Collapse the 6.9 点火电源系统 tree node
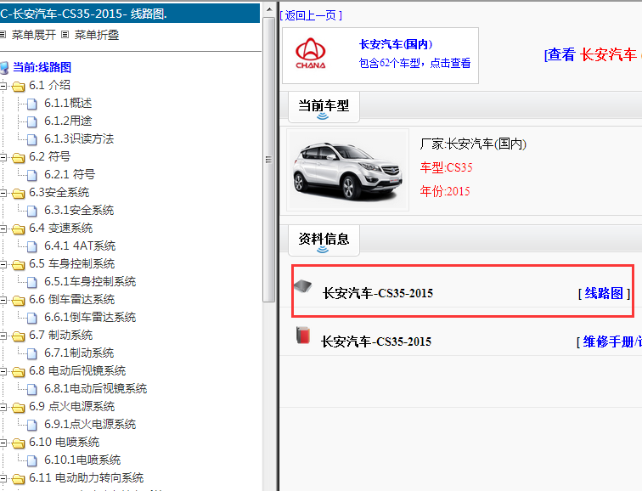Viewport: 642px width, 491px height. [3, 407]
